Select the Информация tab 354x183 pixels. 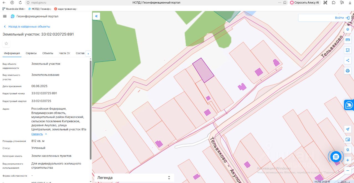(12, 53)
